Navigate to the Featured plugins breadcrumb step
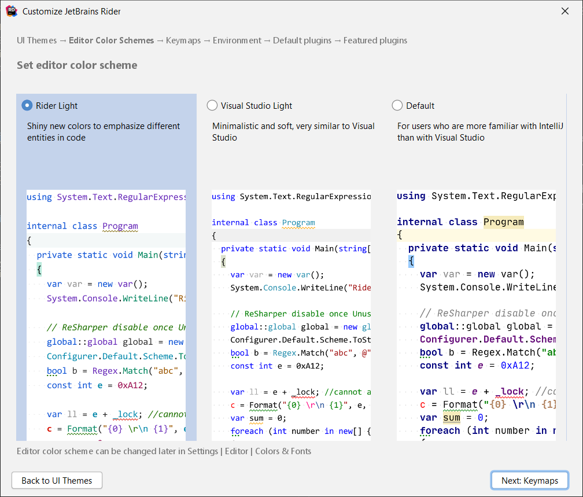 pyautogui.click(x=375, y=41)
